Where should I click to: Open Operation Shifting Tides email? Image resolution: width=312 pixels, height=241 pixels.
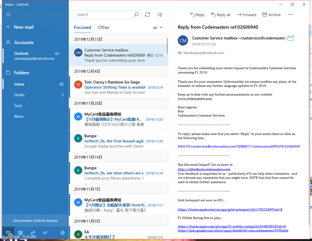[x=119, y=87]
